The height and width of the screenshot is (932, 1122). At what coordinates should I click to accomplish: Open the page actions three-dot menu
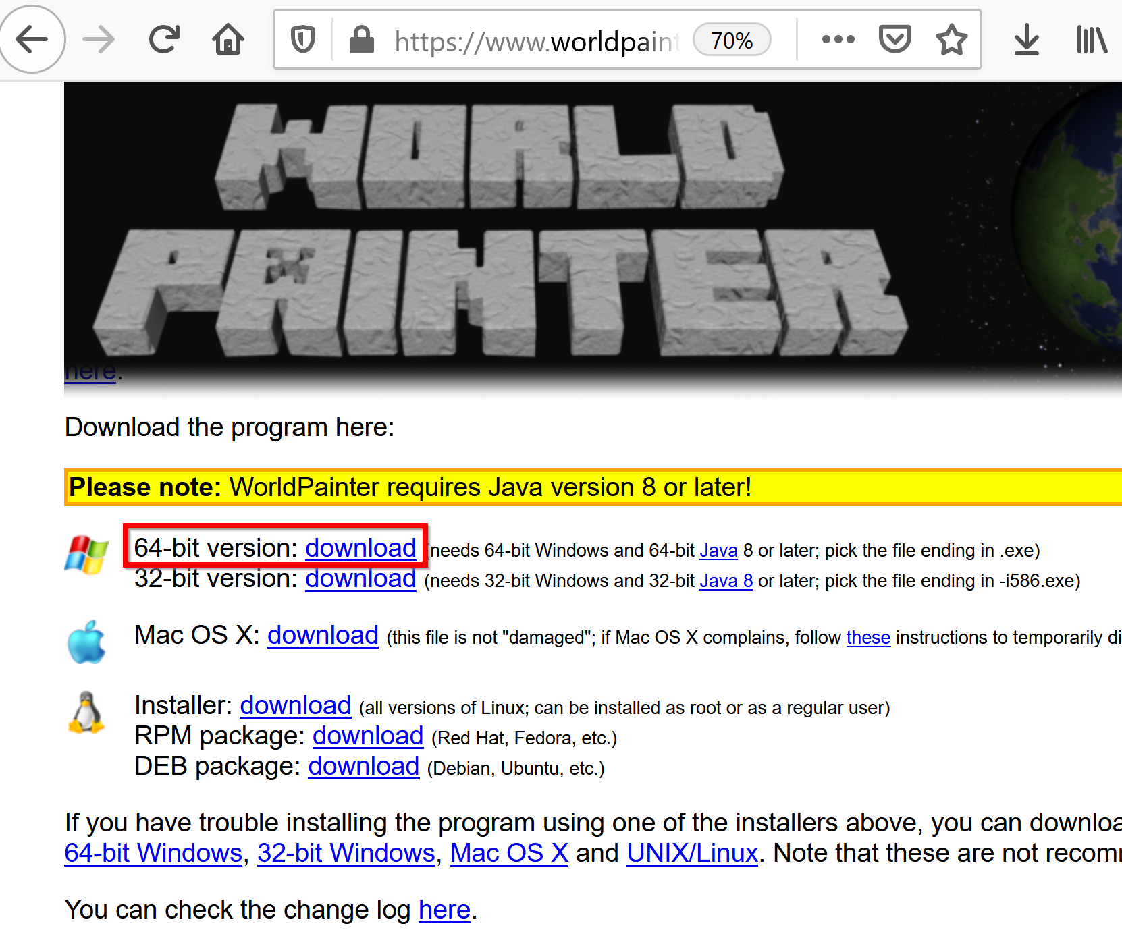coord(838,40)
